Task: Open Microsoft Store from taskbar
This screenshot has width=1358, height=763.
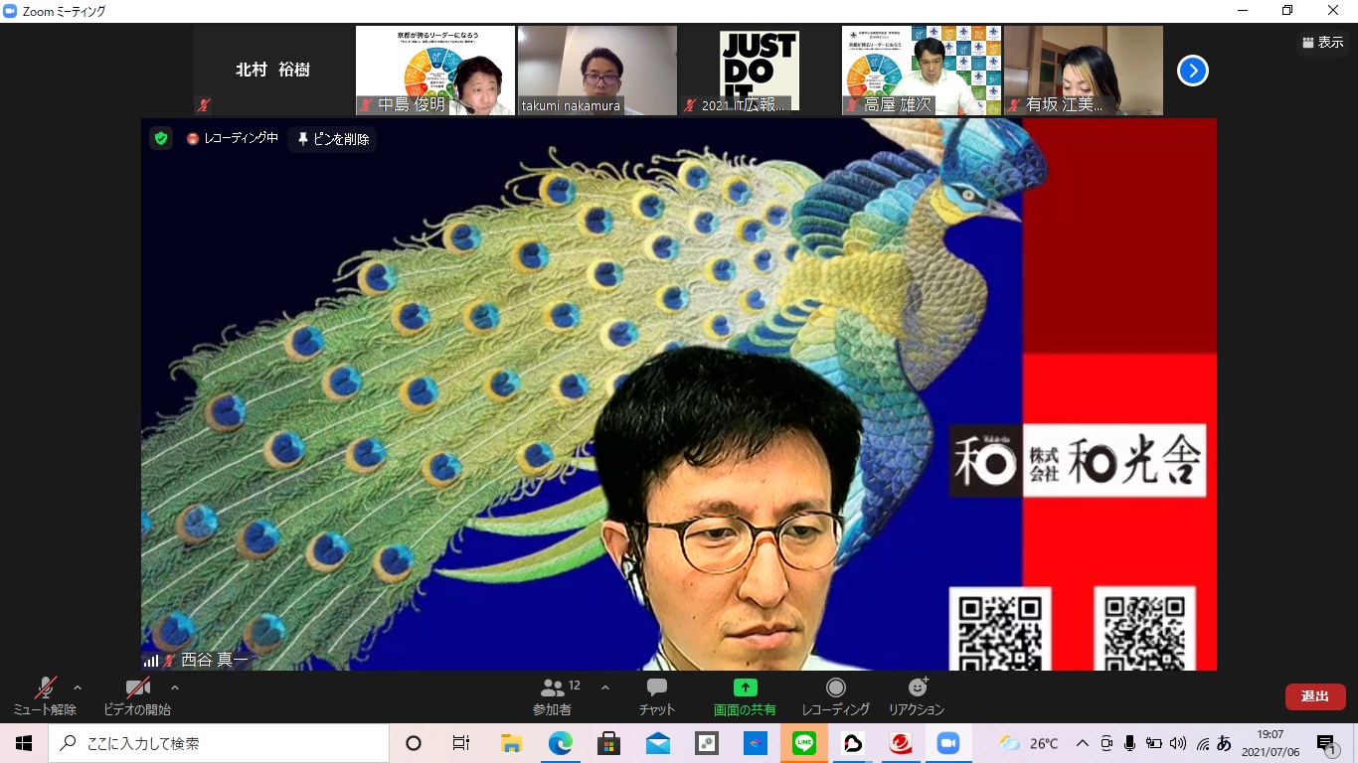Action: (x=609, y=743)
